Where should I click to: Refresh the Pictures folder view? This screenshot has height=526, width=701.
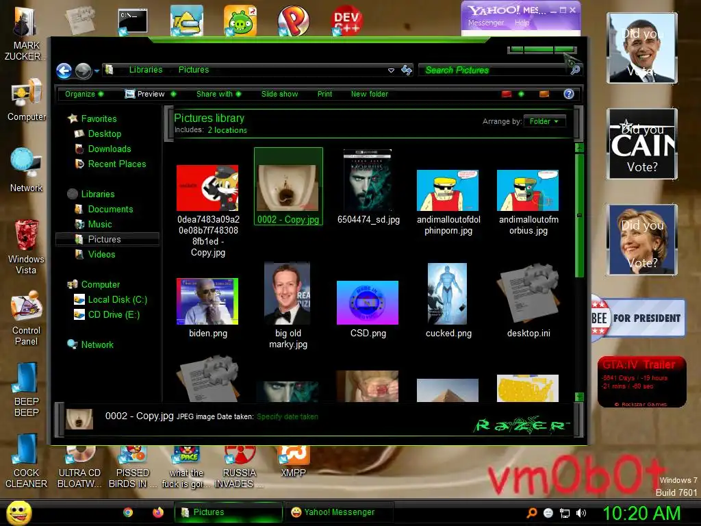(407, 70)
